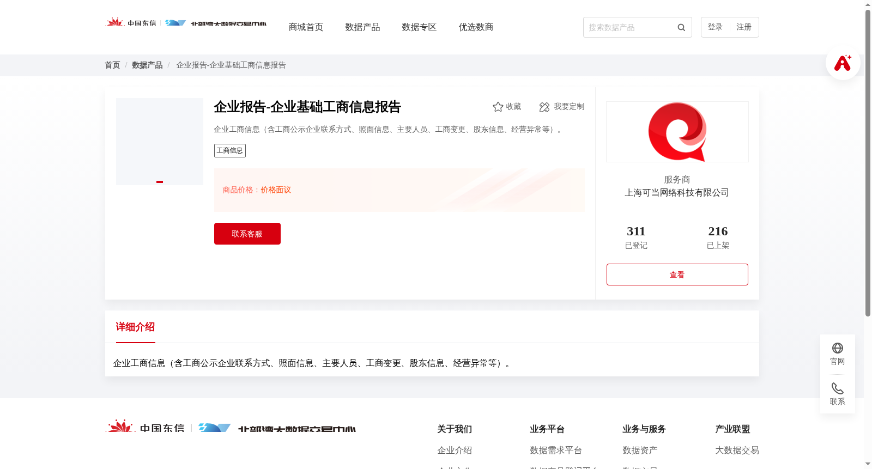872x469 pixels.
Task: Click the 工商信息 tag
Action: tap(230, 150)
